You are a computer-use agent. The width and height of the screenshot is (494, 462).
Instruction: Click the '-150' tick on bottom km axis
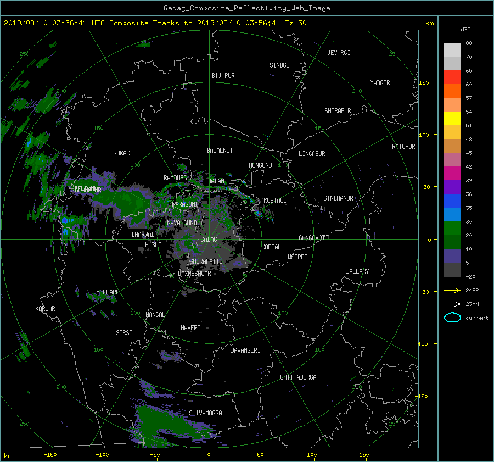(50, 455)
